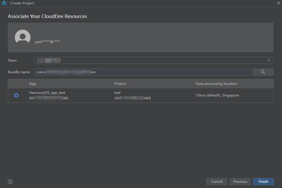Click the Project column header
This screenshot has height=188, width=282.
tap(120, 84)
